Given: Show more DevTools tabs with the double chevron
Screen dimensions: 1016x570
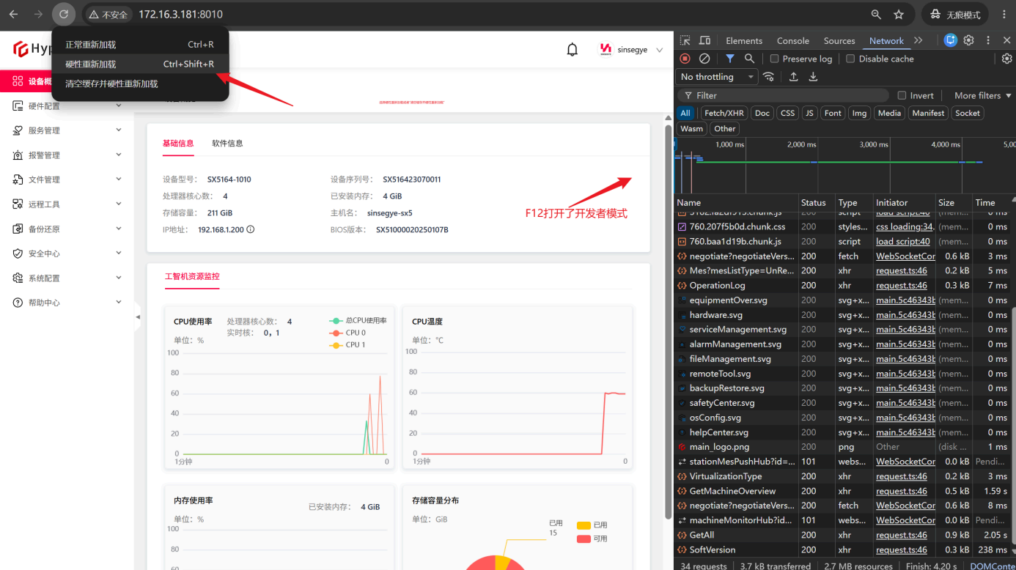Looking at the screenshot, I should coord(919,40).
